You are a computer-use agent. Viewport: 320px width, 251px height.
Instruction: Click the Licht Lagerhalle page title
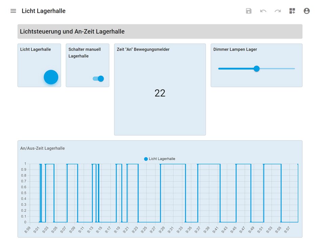44,11
